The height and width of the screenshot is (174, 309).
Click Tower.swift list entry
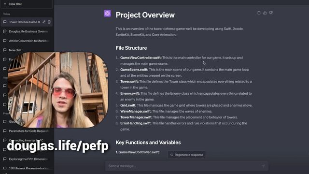pyautogui.click(x=129, y=82)
